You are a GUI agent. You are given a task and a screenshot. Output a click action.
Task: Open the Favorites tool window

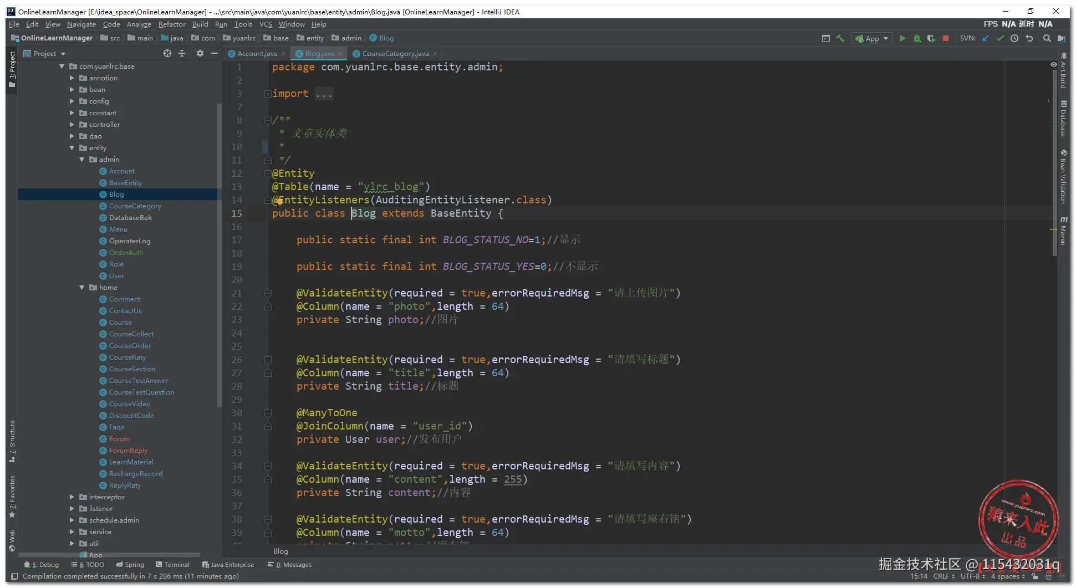click(x=12, y=497)
